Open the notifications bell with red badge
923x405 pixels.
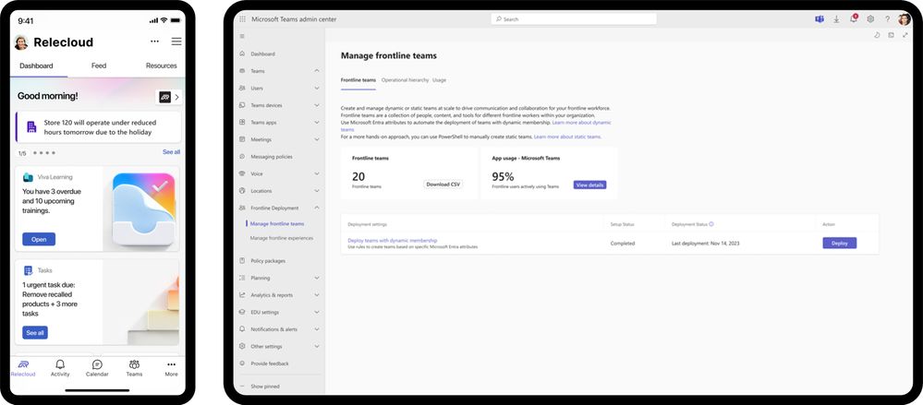(x=854, y=18)
